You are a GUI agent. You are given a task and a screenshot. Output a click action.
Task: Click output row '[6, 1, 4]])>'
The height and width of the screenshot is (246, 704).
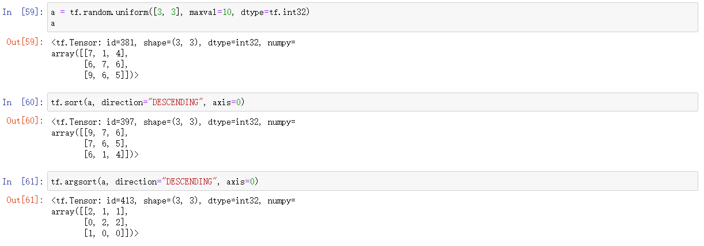click(x=111, y=155)
